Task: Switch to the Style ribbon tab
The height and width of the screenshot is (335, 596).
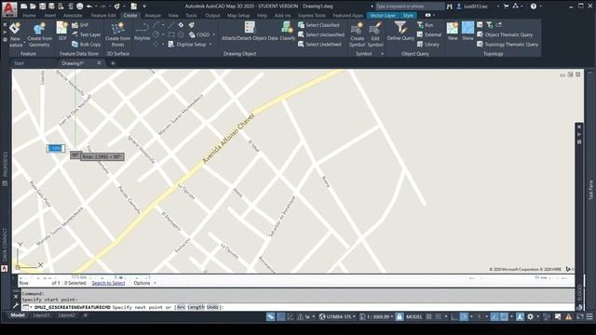Action: (408, 16)
